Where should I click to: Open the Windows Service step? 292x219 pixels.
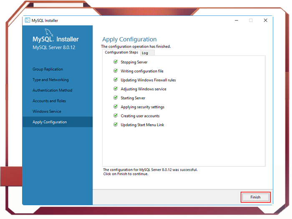point(47,112)
